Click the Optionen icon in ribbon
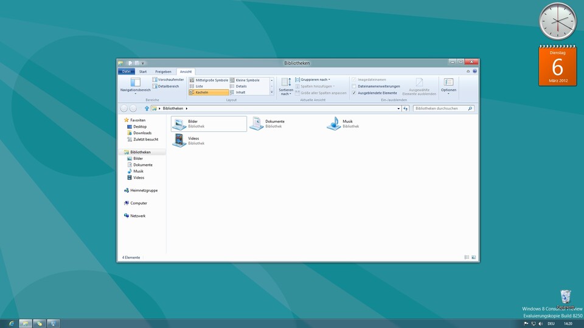The width and height of the screenshot is (584, 328). pos(448,83)
